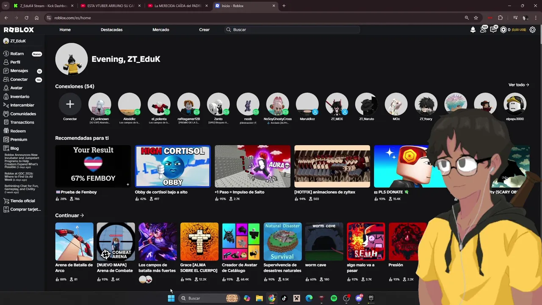This screenshot has height=305, width=542.
Task: Click the Windows taskbar Buscar box
Action: coord(209,298)
